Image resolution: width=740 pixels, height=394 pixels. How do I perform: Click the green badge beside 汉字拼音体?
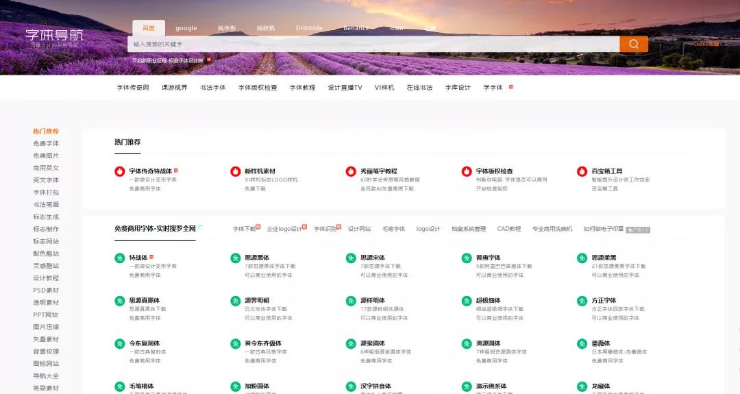point(351,386)
